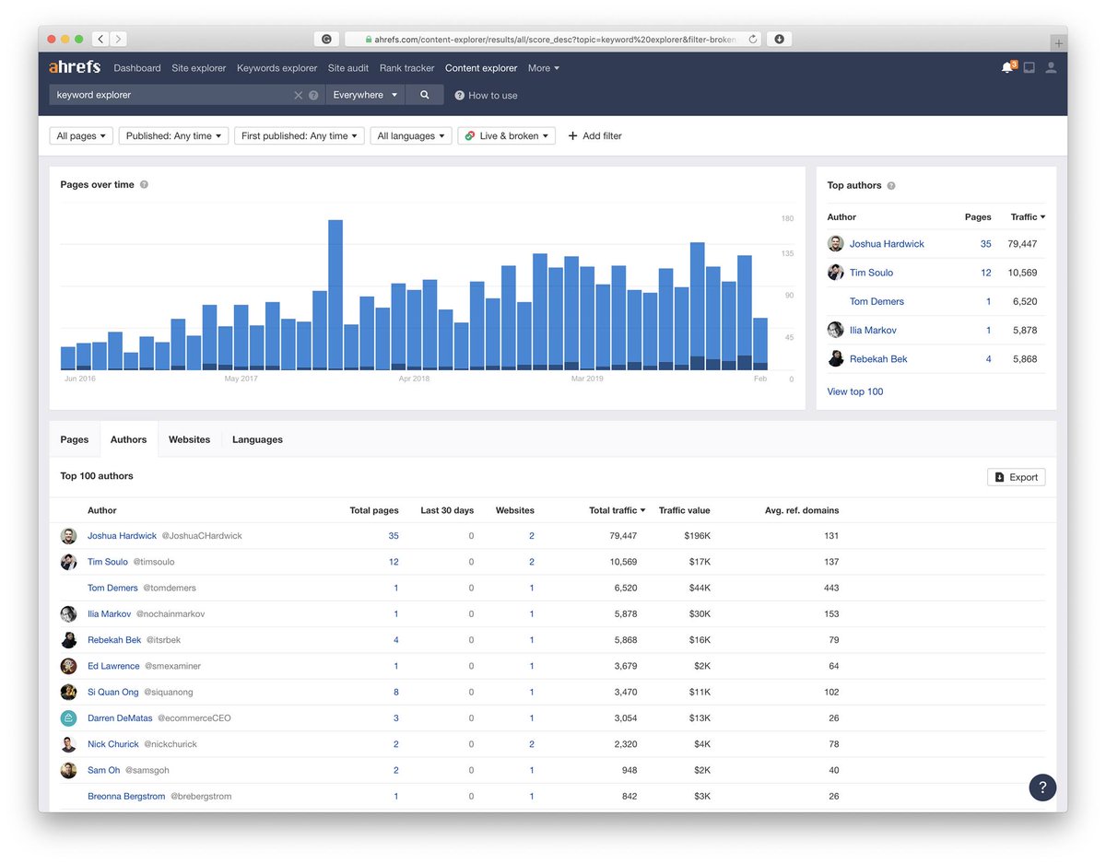1106x863 pixels.
Task: Click the Top authors help icon
Action: 891,185
